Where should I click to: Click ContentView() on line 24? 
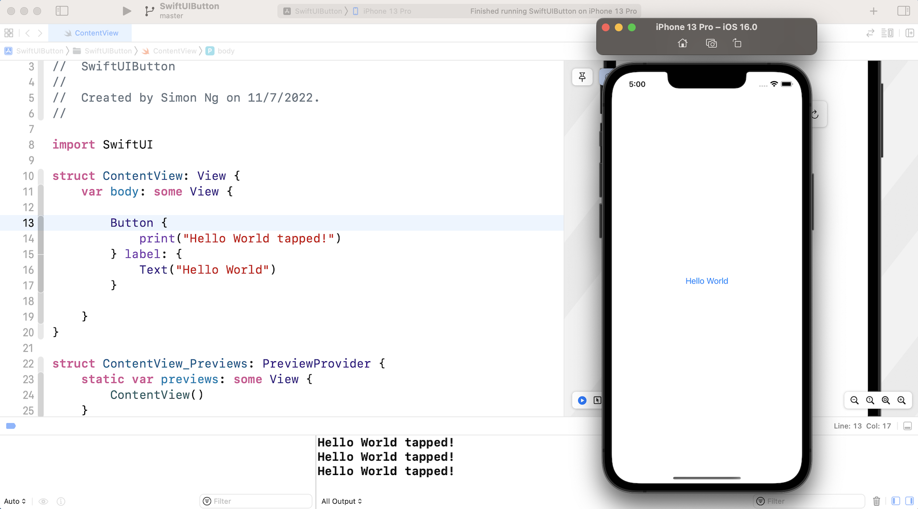(157, 395)
